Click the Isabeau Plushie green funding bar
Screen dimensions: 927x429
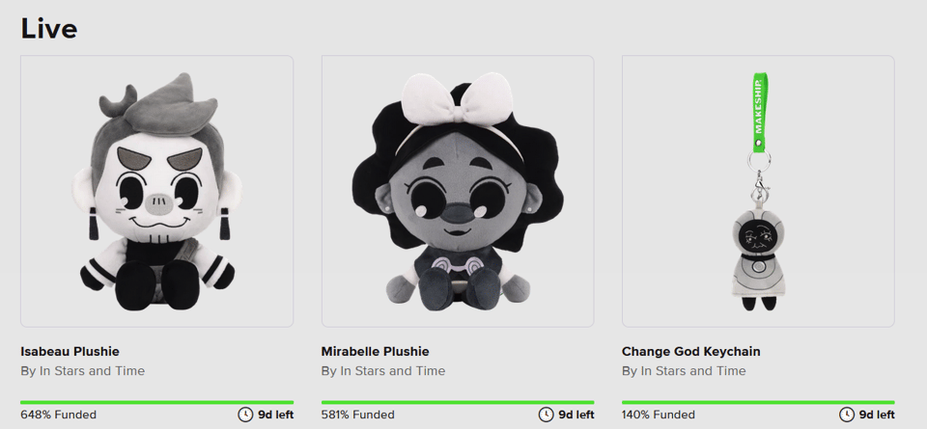click(156, 402)
